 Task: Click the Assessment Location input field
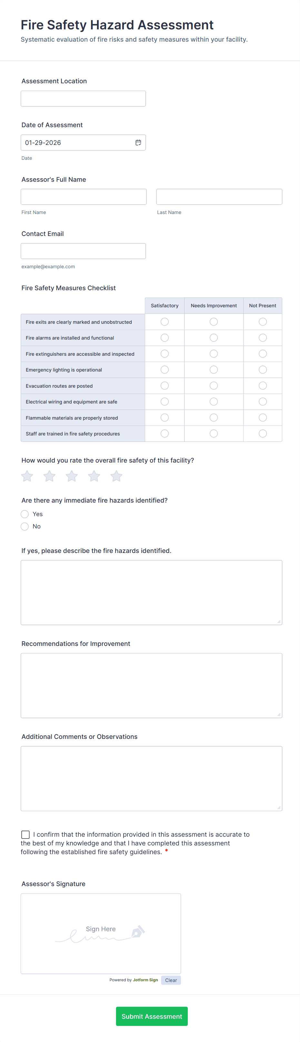[x=83, y=98]
